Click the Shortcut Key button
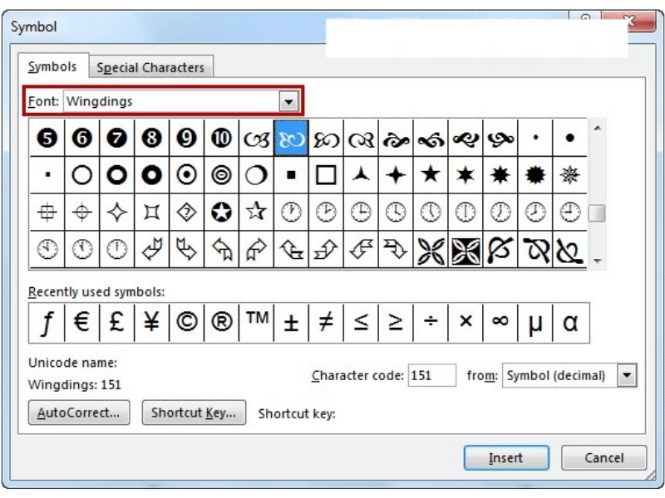This screenshot has width=665, height=498. coord(194,413)
